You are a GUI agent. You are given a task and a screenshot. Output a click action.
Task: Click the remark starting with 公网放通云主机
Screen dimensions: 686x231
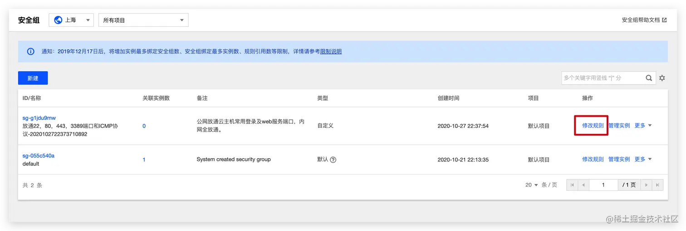(x=250, y=126)
